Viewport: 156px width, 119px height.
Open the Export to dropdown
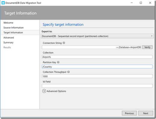tap(97, 36)
